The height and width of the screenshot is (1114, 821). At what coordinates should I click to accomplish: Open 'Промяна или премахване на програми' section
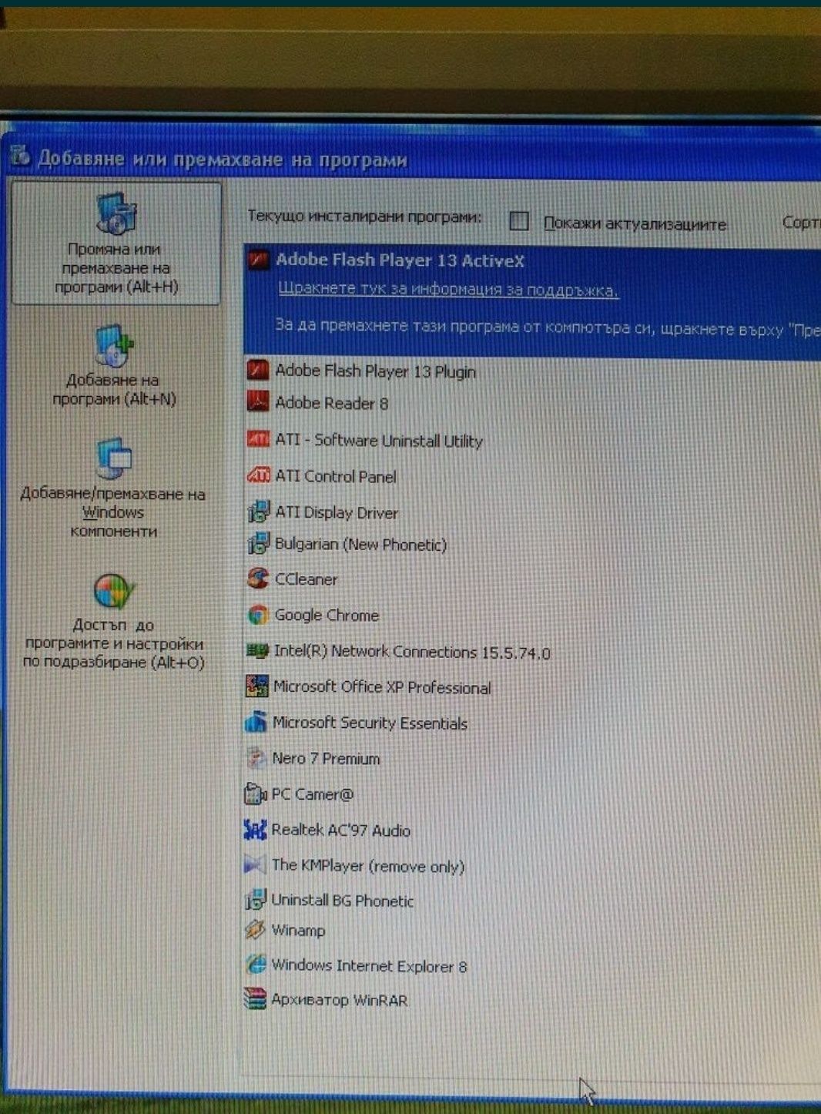pos(116,243)
